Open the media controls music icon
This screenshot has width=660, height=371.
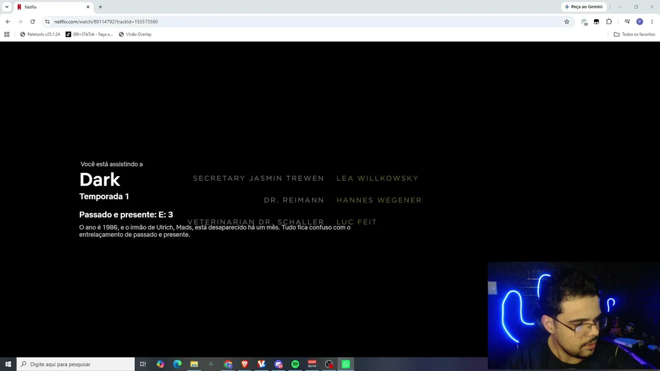pyautogui.click(x=627, y=22)
